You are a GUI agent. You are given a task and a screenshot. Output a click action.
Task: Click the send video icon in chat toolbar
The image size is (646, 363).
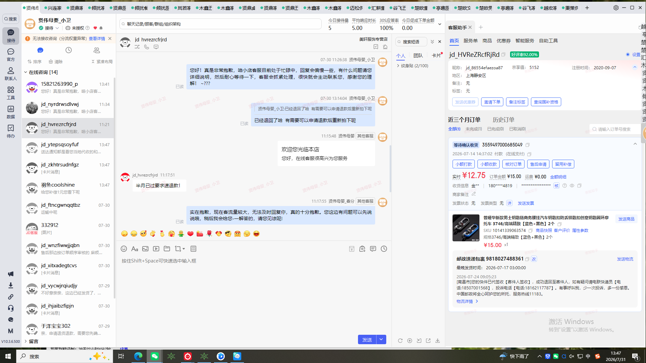pyautogui.click(x=156, y=249)
